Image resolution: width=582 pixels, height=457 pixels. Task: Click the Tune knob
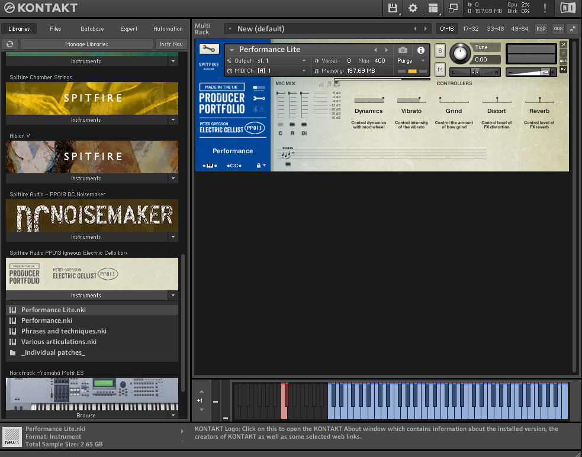[x=460, y=53]
